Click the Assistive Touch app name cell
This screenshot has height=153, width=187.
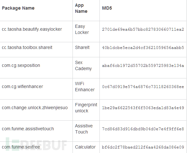click(x=84, y=129)
